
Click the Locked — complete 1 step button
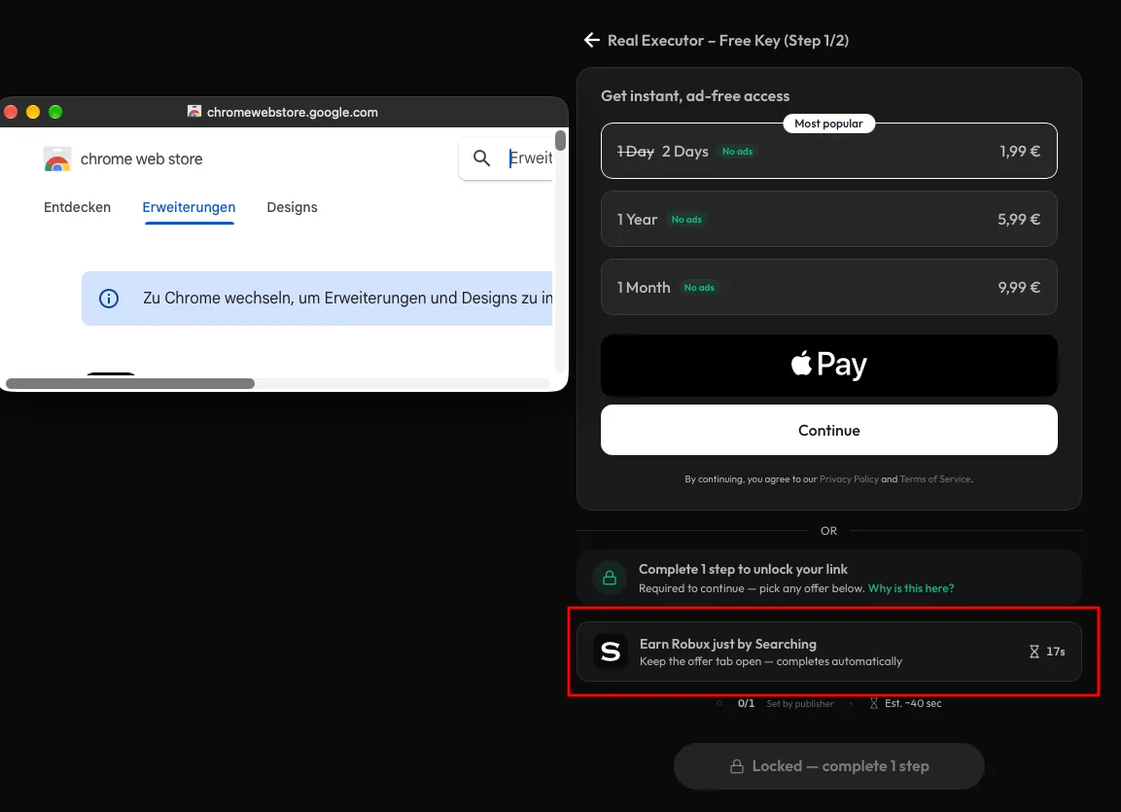(x=828, y=766)
